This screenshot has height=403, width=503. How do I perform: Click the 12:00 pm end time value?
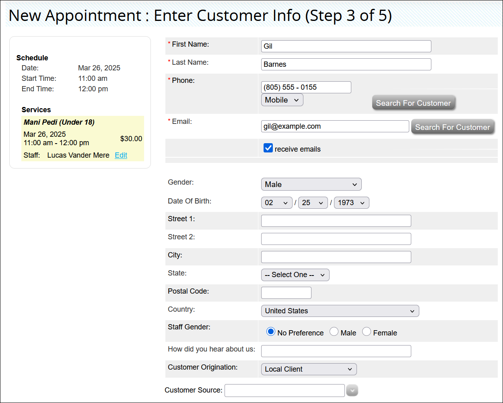pyautogui.click(x=93, y=89)
